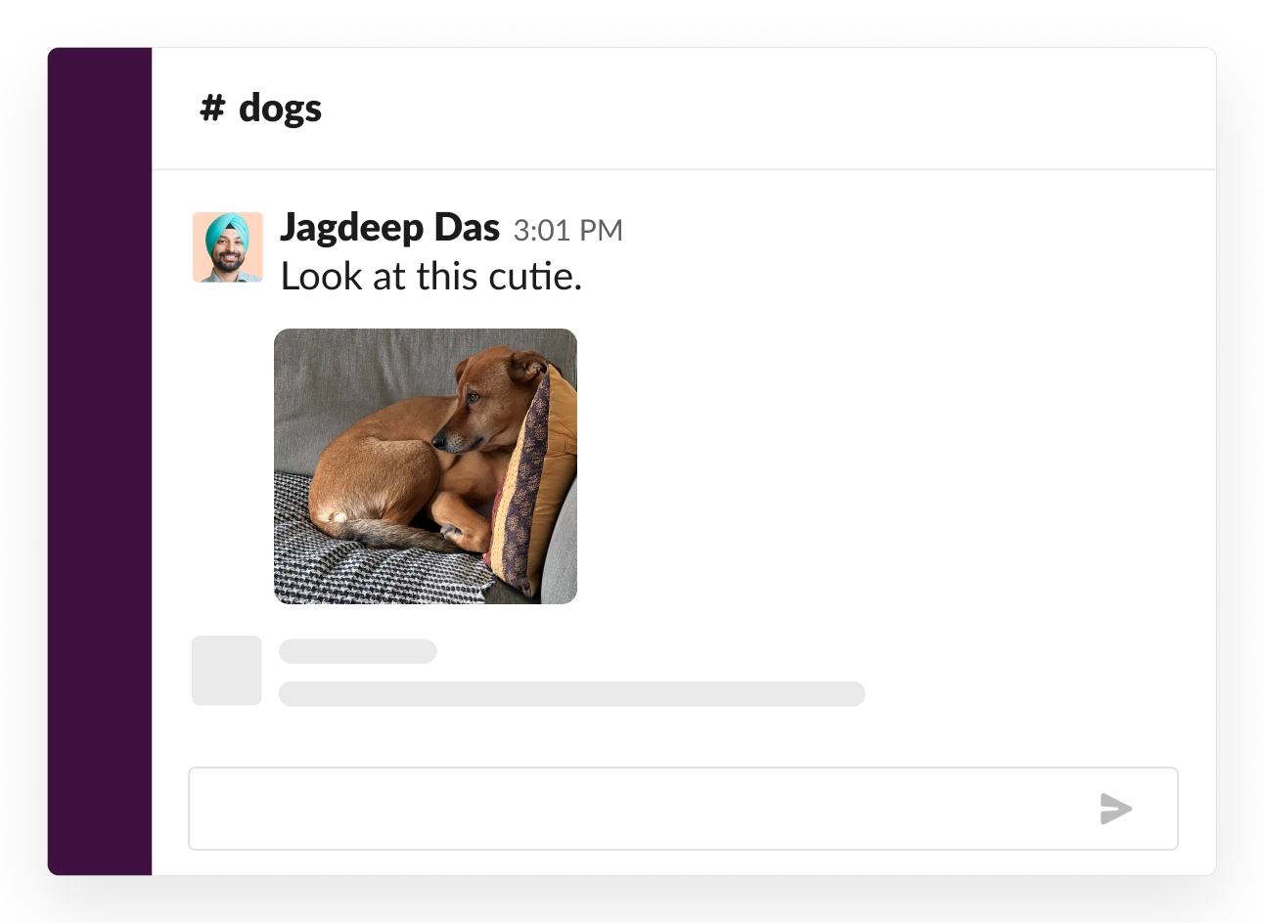Image resolution: width=1264 pixels, height=923 pixels.
Task: Select the send message icon in composer
Action: coord(1115,809)
